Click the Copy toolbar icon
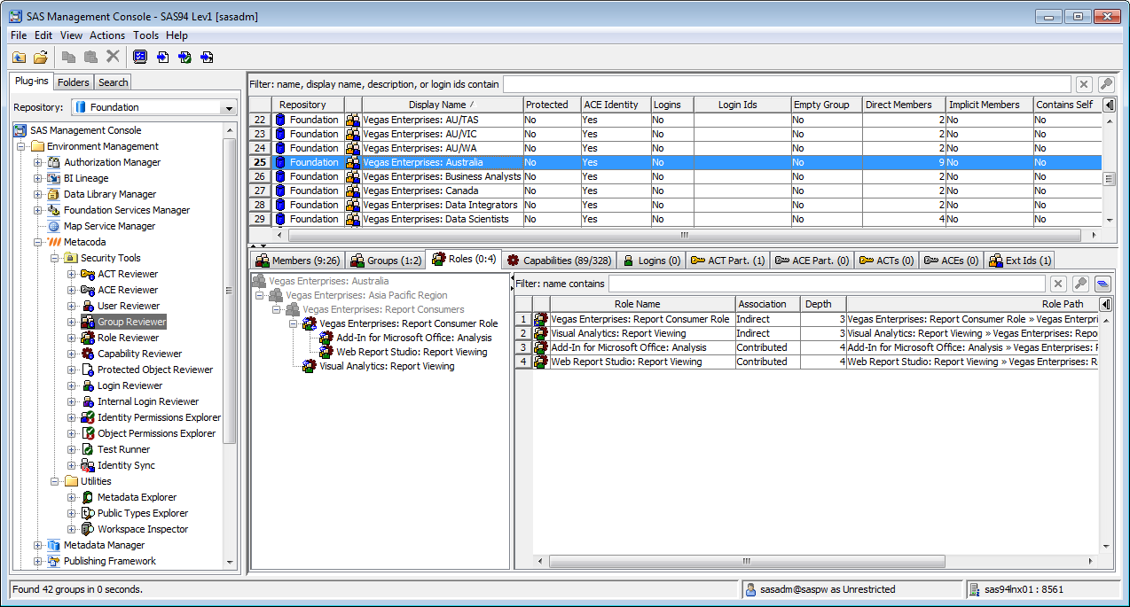Viewport: 1130px width, 607px height. tap(69, 57)
